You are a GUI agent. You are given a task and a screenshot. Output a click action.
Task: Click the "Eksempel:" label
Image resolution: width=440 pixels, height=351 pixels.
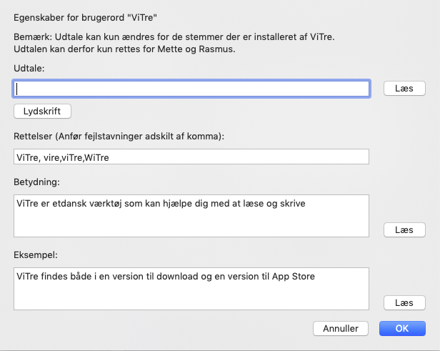point(36,255)
